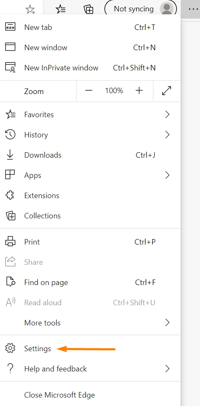Click the Not syncing profile button
Viewport: 200px width, 406px height.
pos(141,9)
